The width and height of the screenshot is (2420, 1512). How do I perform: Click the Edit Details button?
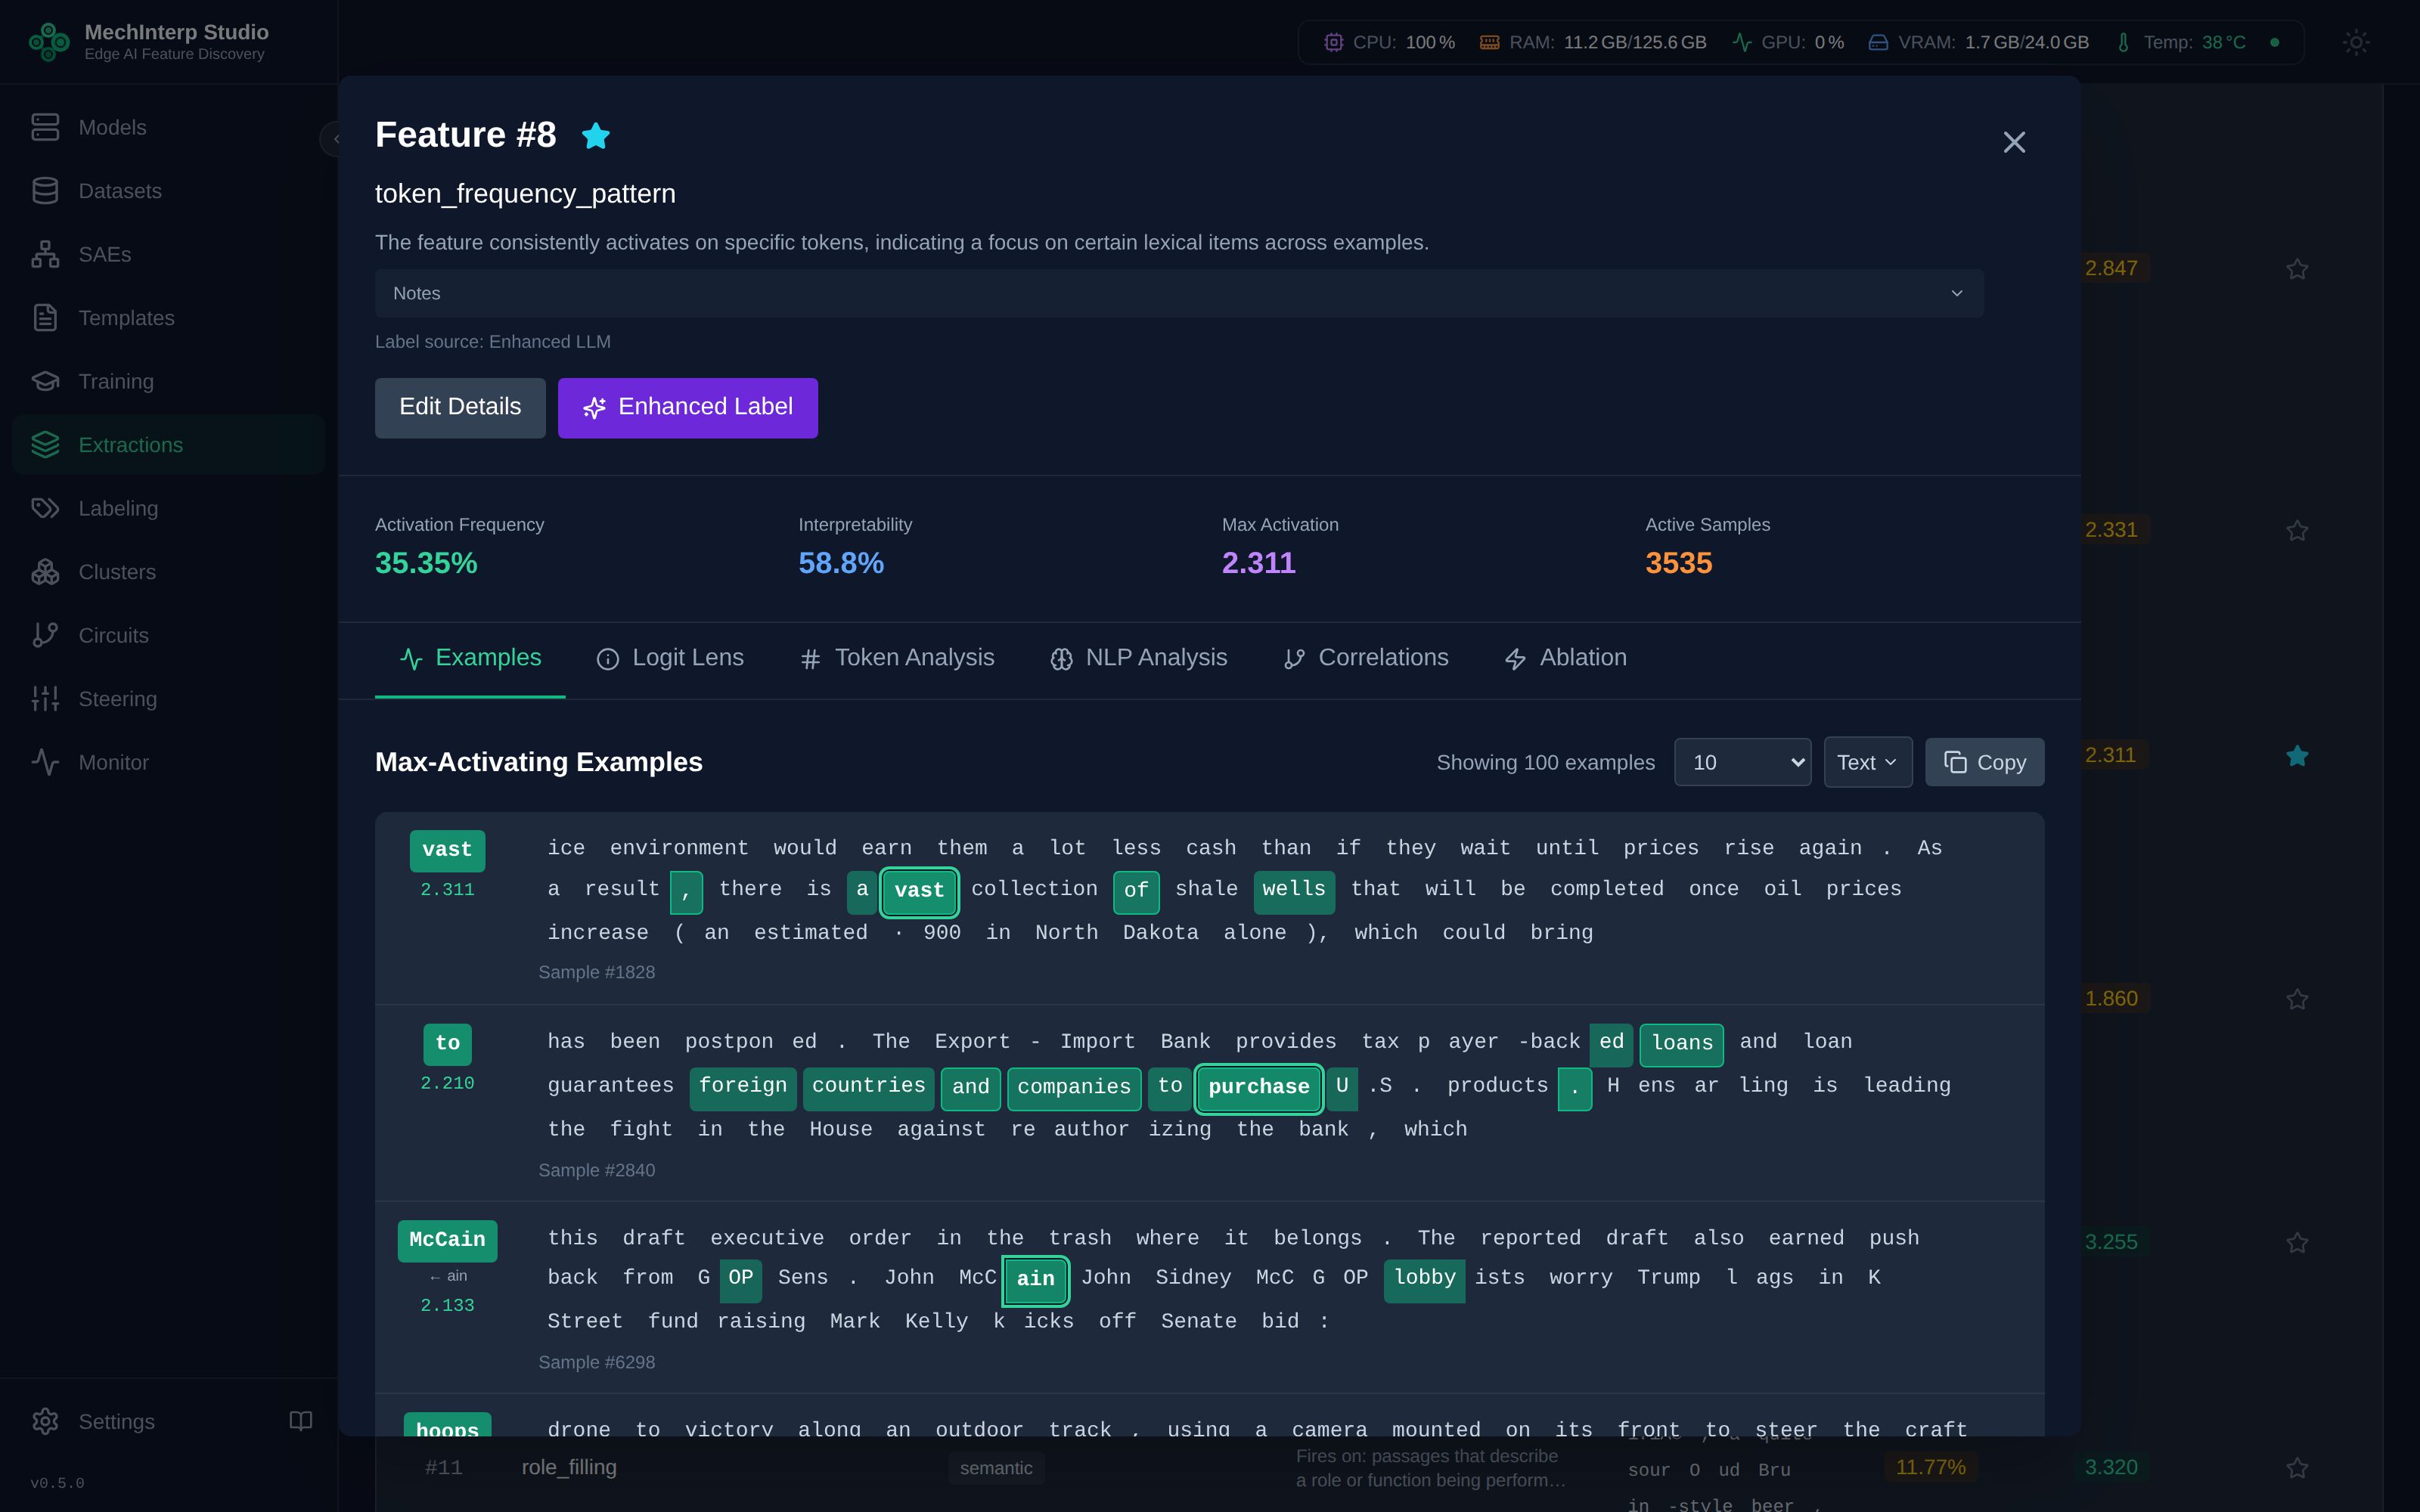point(460,407)
